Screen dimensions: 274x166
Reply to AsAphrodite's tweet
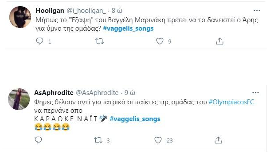(38, 140)
